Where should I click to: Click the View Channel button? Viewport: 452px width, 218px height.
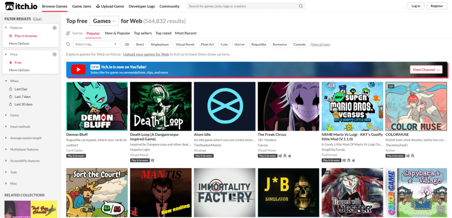point(426,70)
